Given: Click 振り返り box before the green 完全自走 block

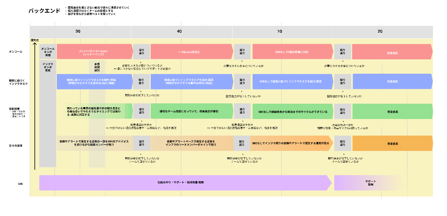Looking at the screenshot, I should click(x=343, y=111).
